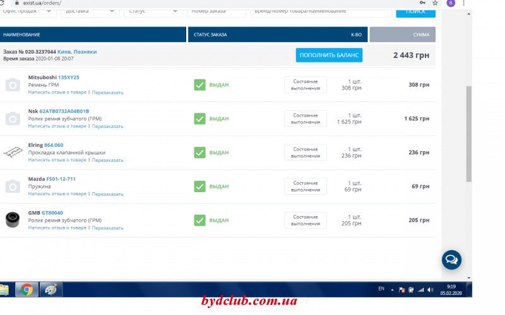The image size is (505, 315).
Task: Expand the Статус dropdown
Action: click(153, 12)
